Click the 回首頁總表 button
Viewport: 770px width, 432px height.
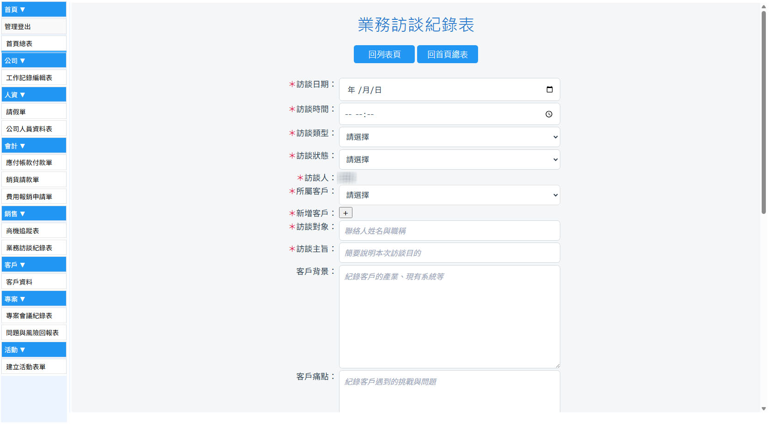tap(448, 54)
